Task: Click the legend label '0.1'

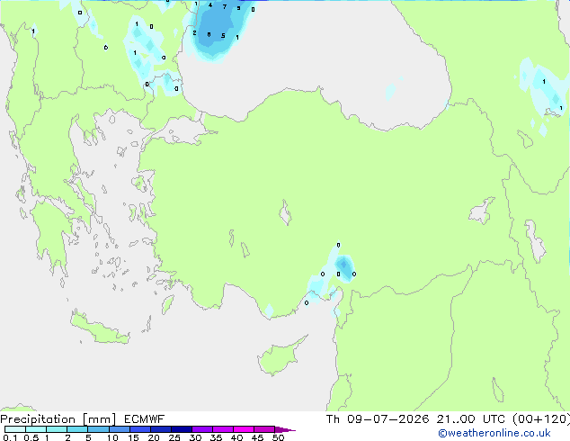Action: tap(10, 437)
